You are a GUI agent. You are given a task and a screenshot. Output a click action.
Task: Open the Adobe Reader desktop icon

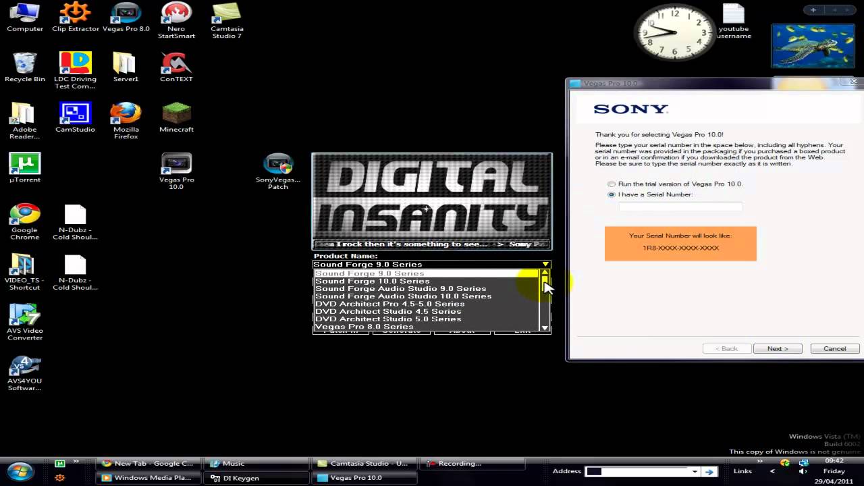coord(25,121)
